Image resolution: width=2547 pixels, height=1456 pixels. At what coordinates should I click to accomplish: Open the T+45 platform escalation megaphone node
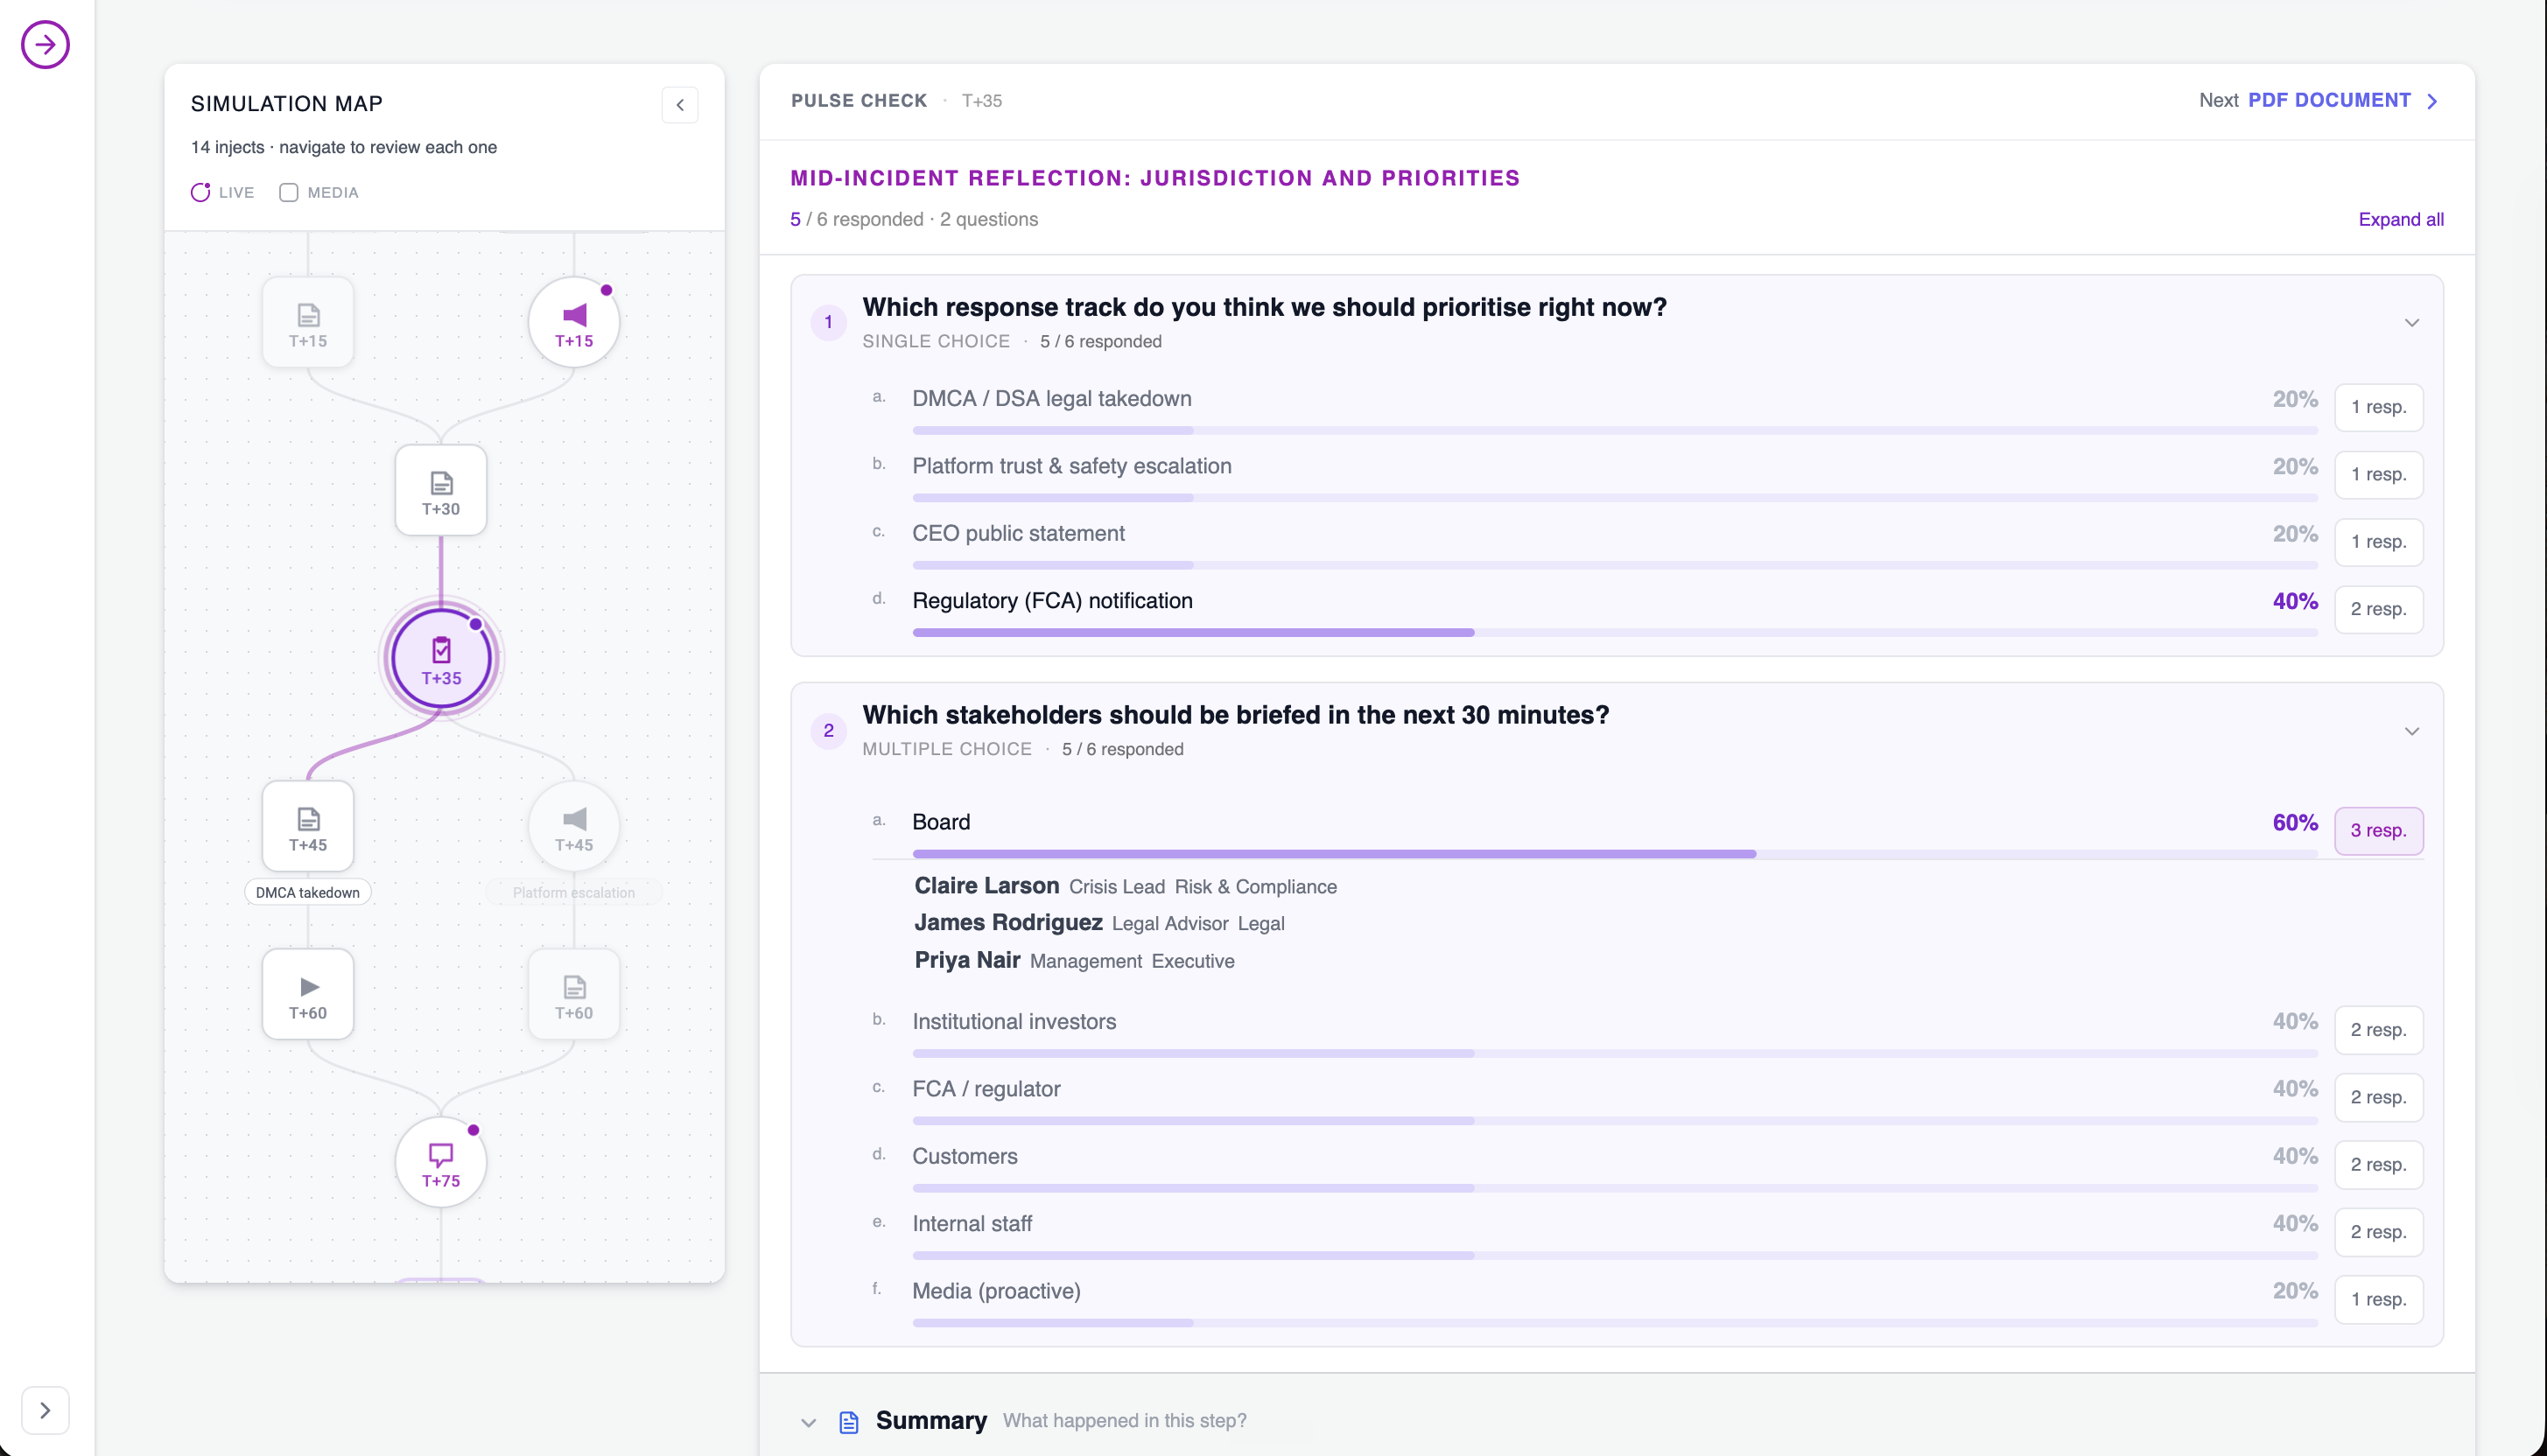click(574, 826)
